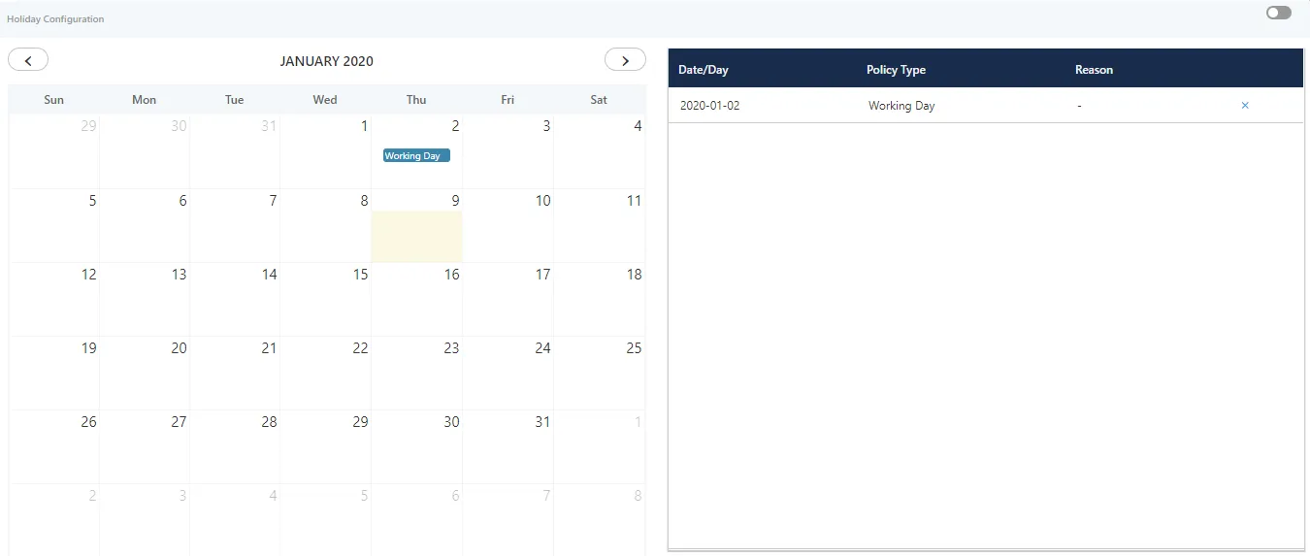Click the Mon weekday header

click(144, 100)
